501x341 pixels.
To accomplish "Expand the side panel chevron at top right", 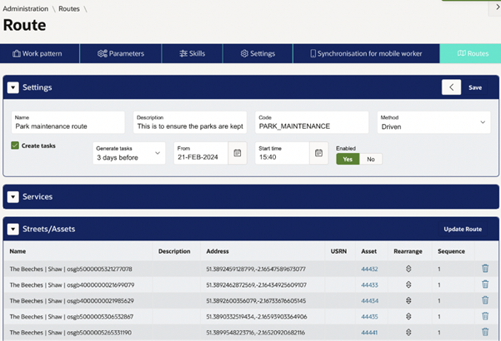I will tap(497, 7).
